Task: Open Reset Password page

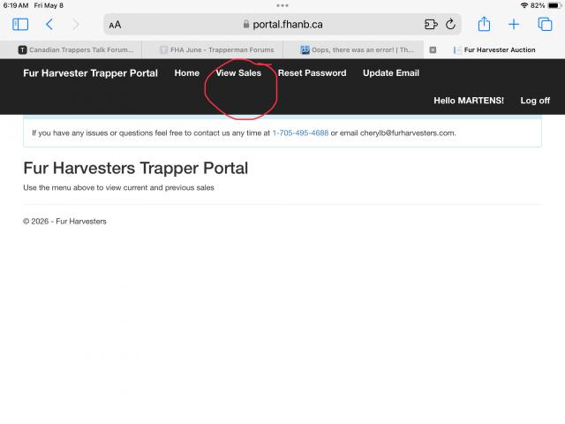Action: [x=312, y=72]
